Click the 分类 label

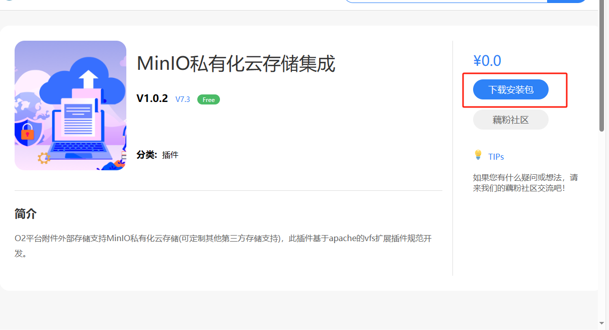[146, 155]
